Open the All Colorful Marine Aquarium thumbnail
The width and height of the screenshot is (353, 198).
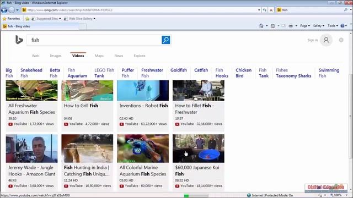(143, 148)
